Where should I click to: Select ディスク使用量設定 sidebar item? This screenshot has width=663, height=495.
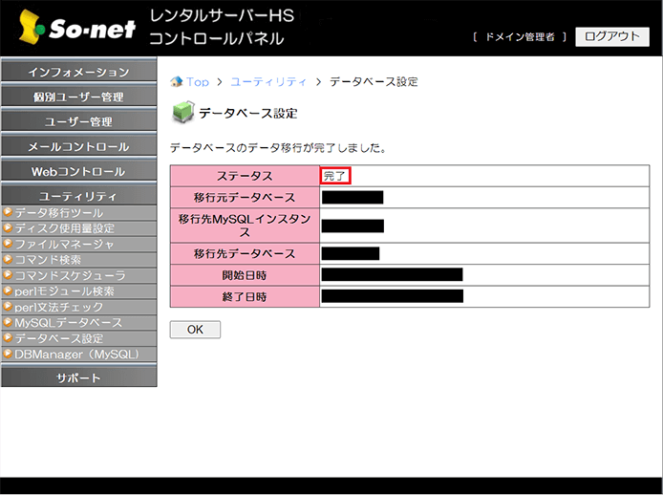(64, 228)
